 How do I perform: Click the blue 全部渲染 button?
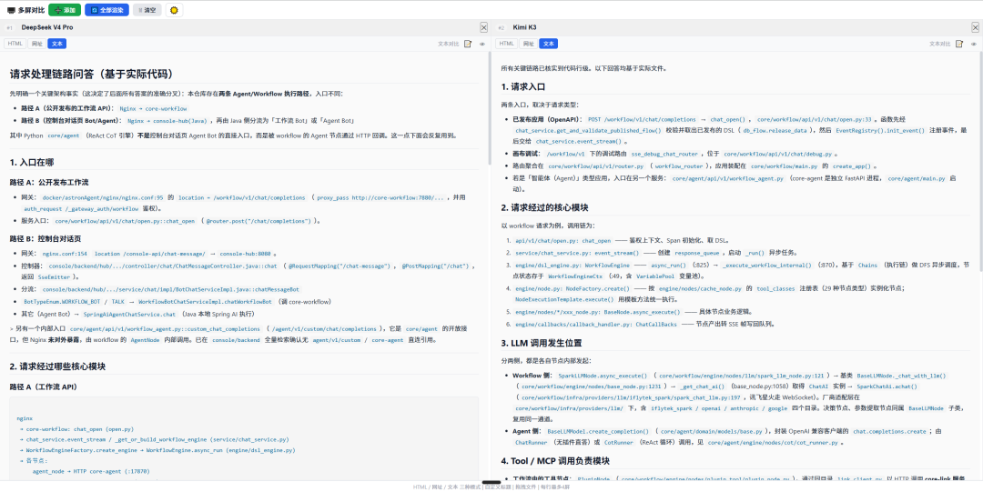coord(106,10)
